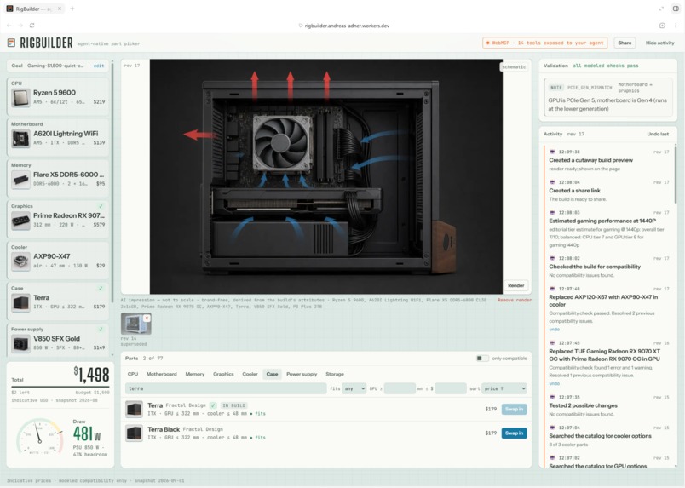The width and height of the screenshot is (685, 488).
Task: Switch to the Cooler parts tab
Action: pos(250,374)
